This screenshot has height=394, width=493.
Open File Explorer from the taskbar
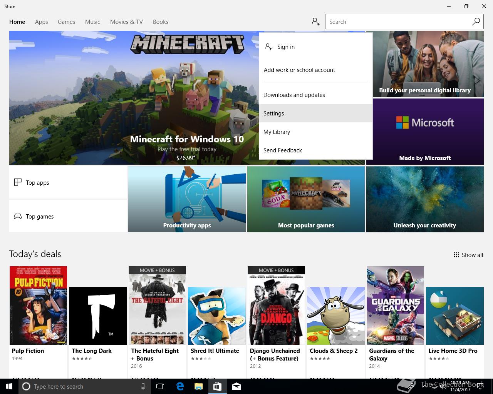(x=198, y=386)
